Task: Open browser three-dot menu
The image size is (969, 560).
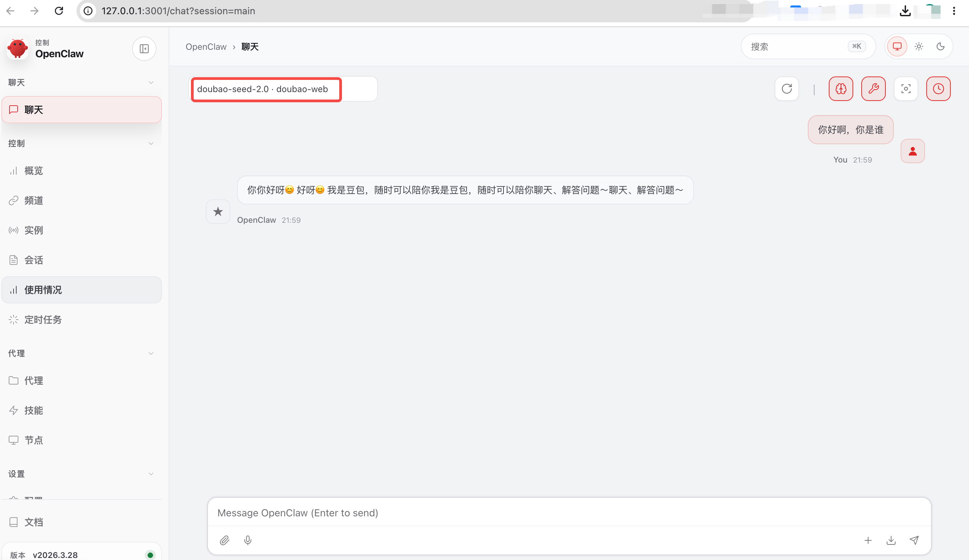Action: click(954, 11)
